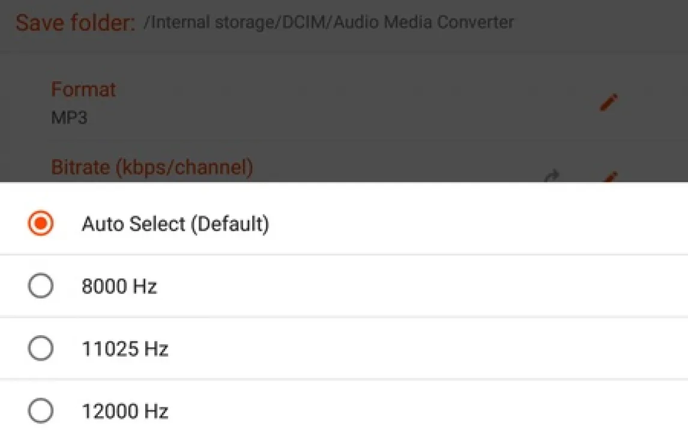The image size is (688, 430).
Task: Expand the Bitrate (kbps/channel) setting
Action: pos(152,167)
